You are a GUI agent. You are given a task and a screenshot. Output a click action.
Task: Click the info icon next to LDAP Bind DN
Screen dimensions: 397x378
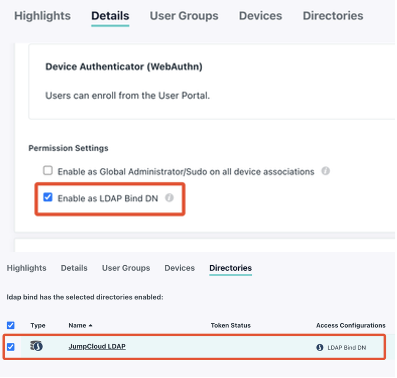point(169,197)
